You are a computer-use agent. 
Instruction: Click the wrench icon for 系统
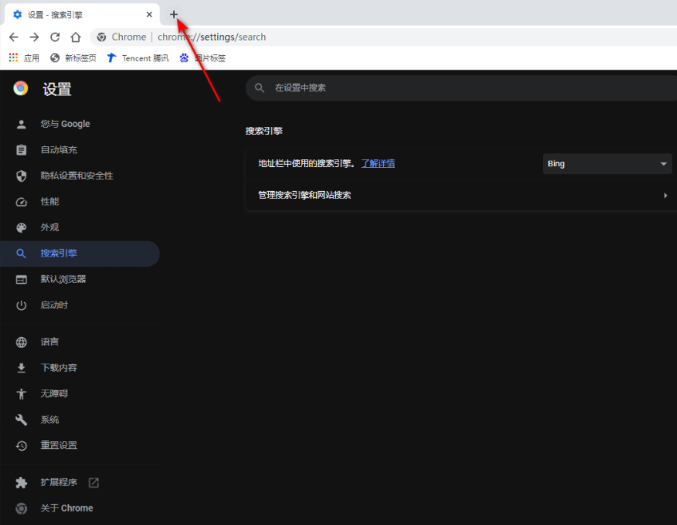pyautogui.click(x=21, y=420)
